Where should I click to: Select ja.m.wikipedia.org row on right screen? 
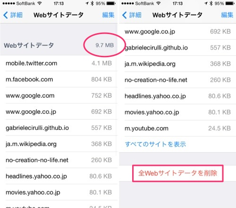click(x=177, y=64)
